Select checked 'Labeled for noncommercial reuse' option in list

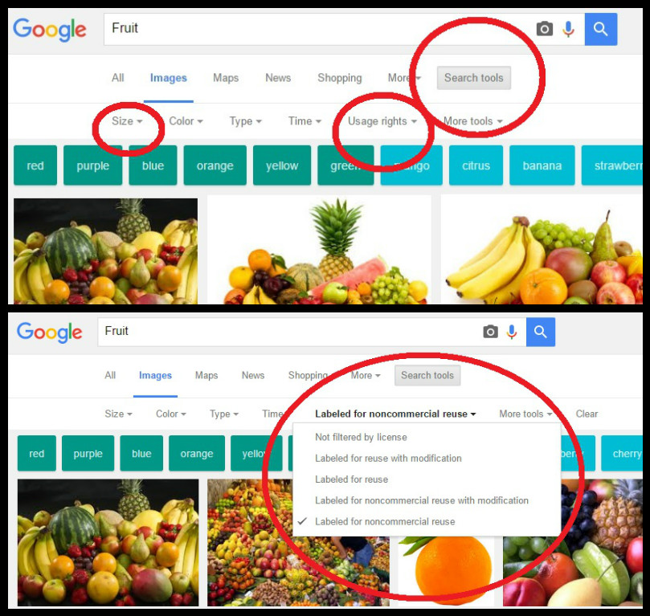click(385, 521)
